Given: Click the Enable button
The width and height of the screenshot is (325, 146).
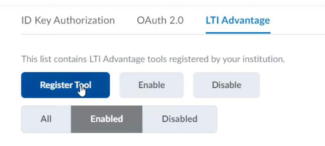Looking at the screenshot, I should coord(151,85).
